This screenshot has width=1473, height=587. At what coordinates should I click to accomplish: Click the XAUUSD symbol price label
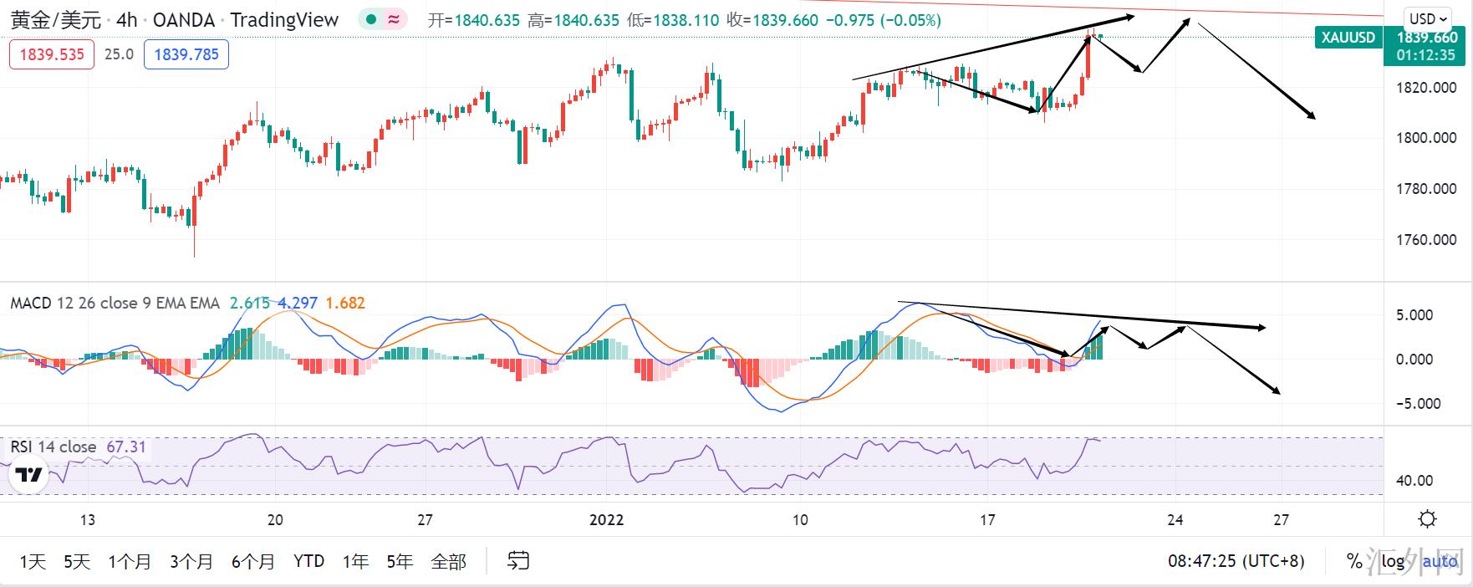(1347, 38)
